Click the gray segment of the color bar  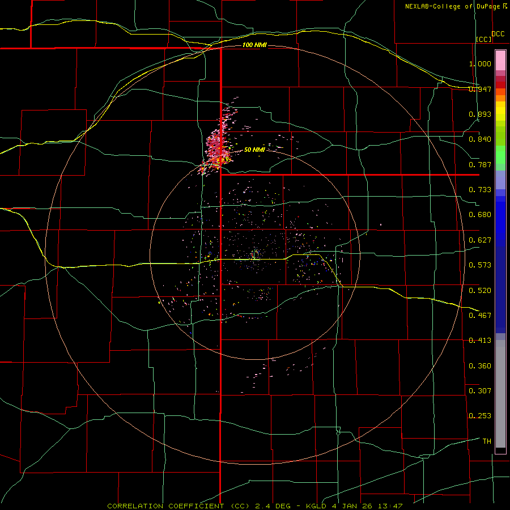(x=500, y=394)
